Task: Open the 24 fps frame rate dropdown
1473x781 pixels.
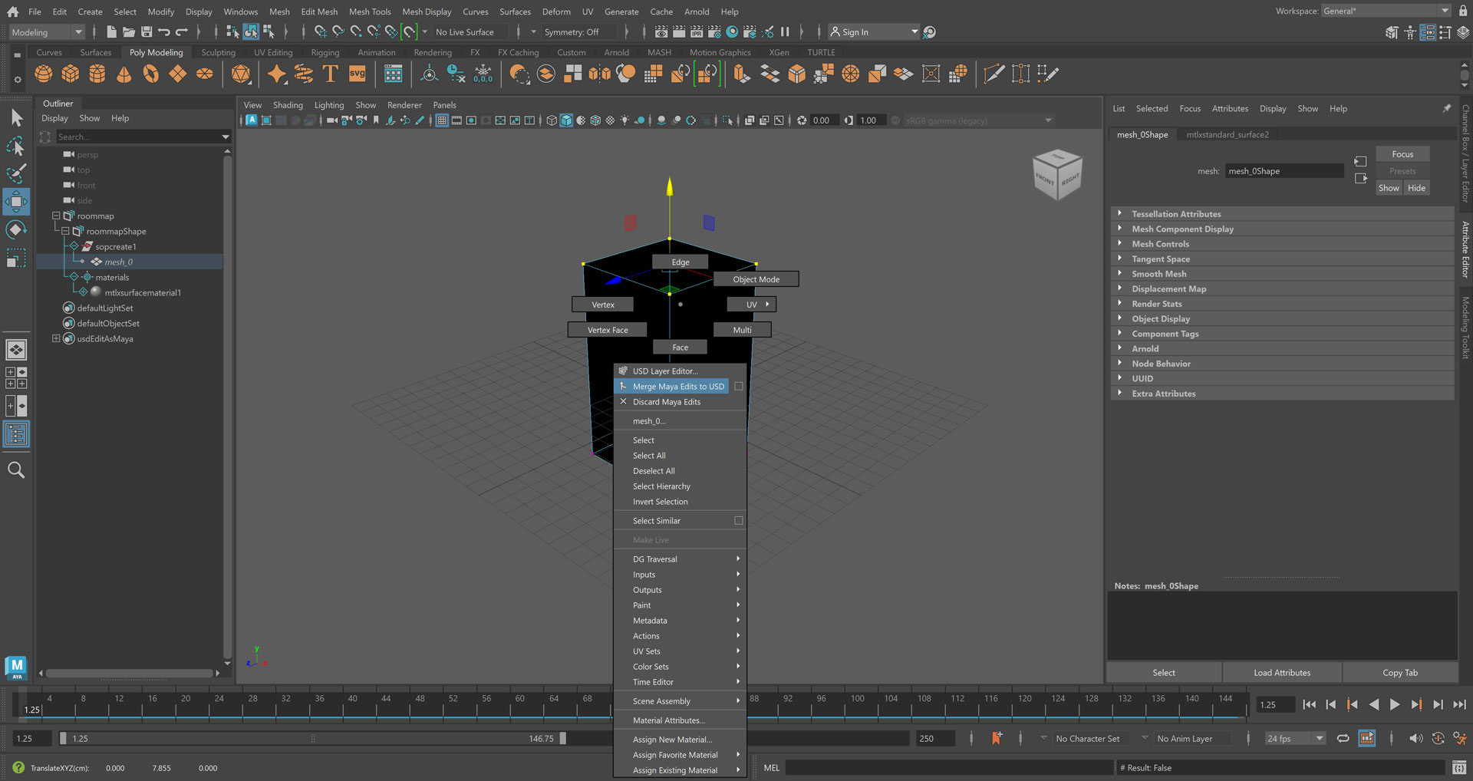Action: click(1295, 738)
